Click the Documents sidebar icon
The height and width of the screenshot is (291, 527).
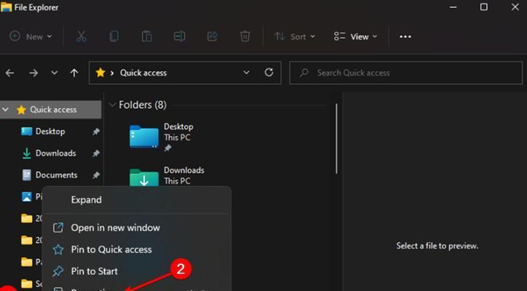[x=26, y=175]
